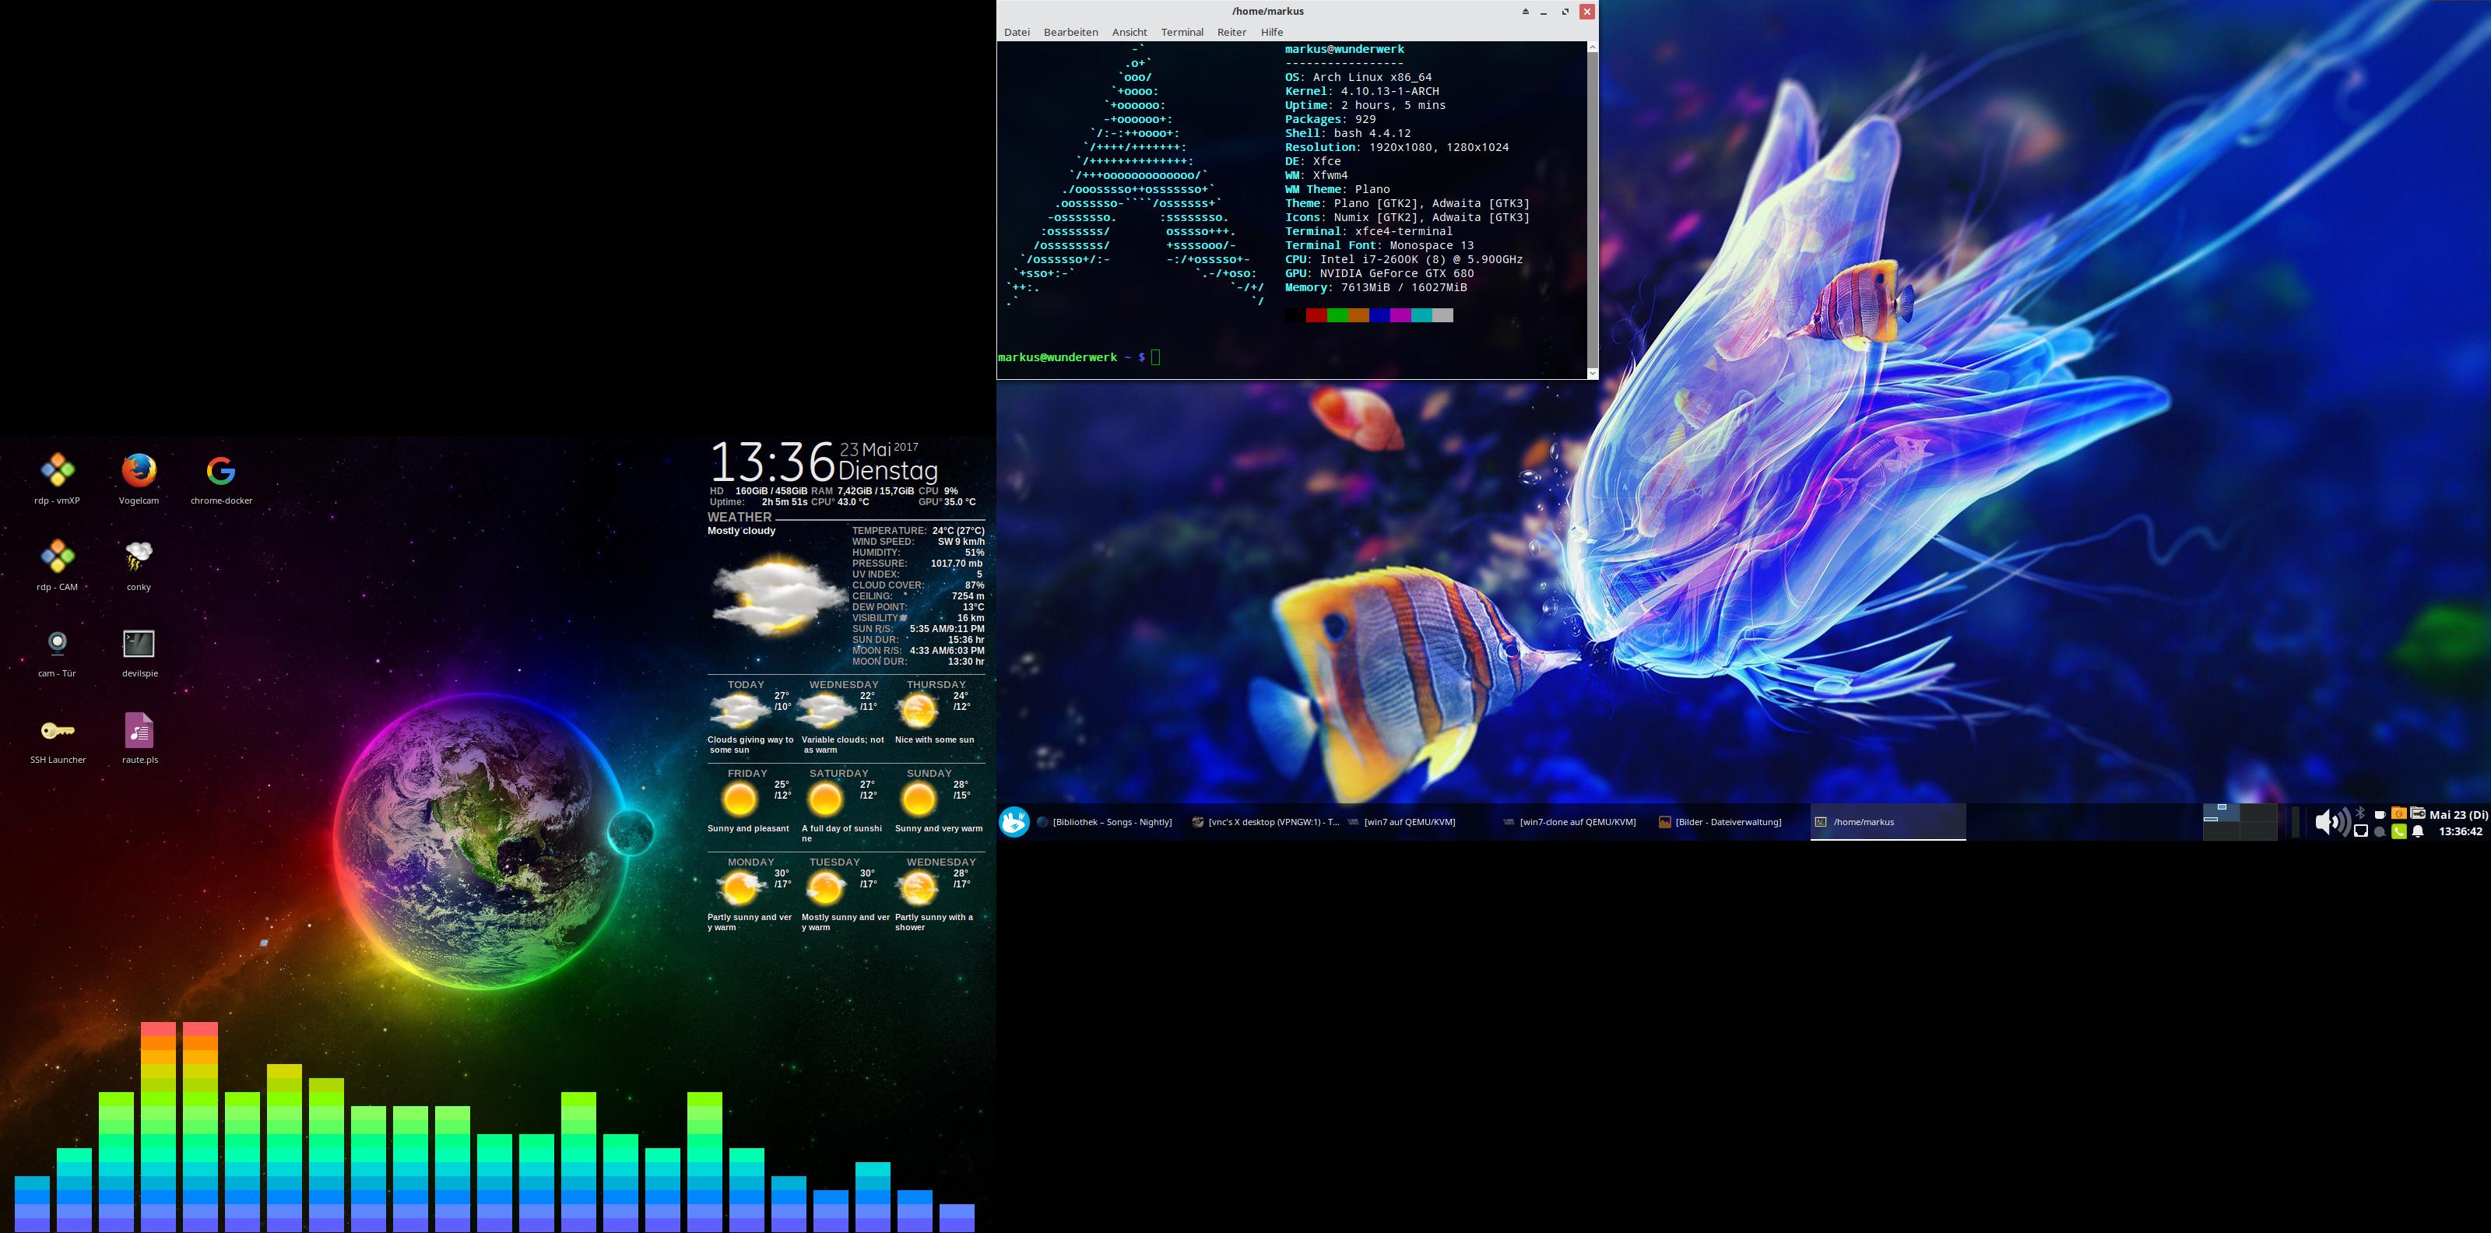2491x1233 pixels.
Task: Open the cam - Tür webcam shortcut
Action: [x=57, y=644]
